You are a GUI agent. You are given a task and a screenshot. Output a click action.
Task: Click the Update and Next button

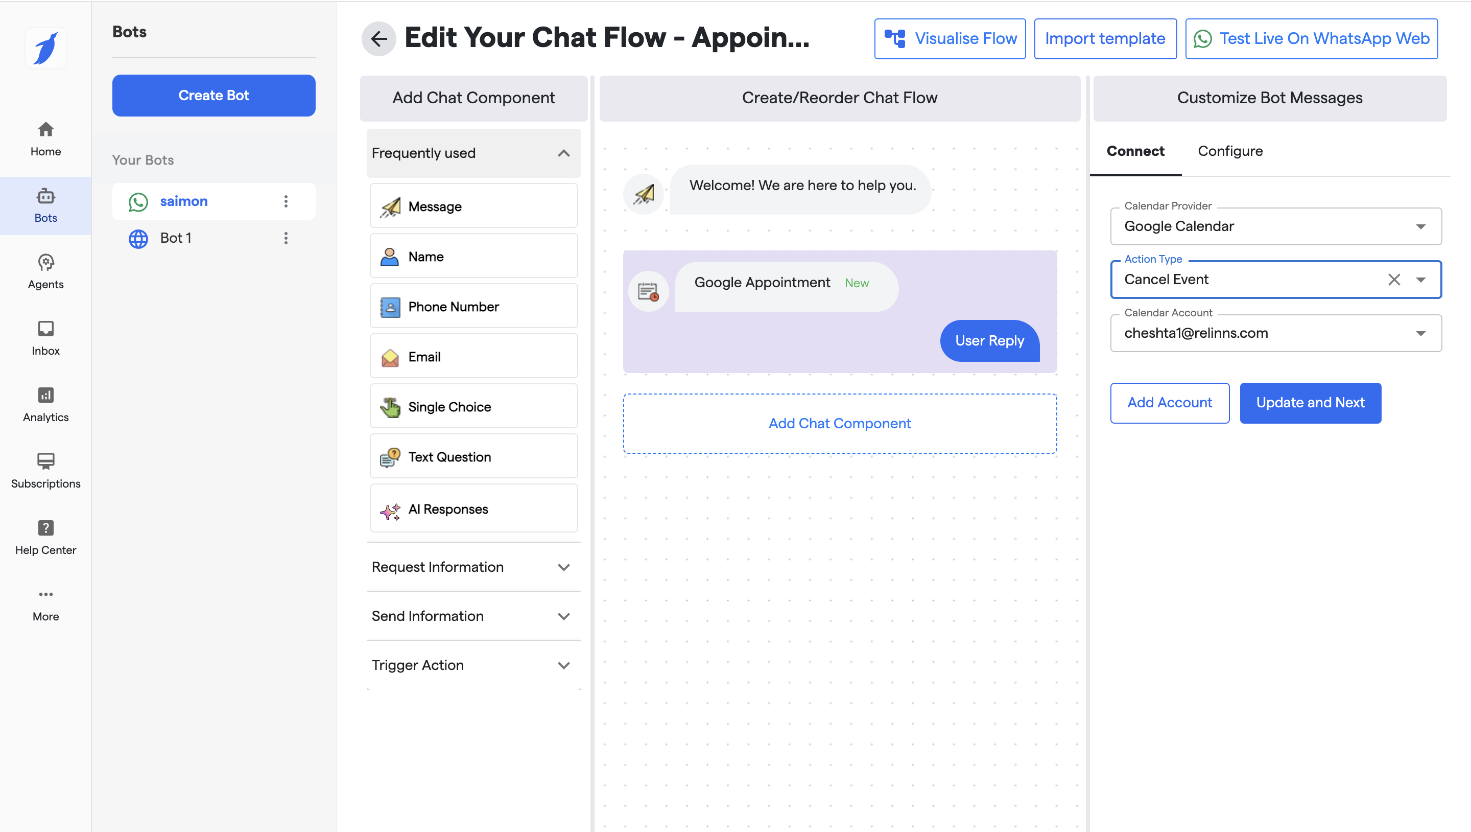coord(1310,403)
